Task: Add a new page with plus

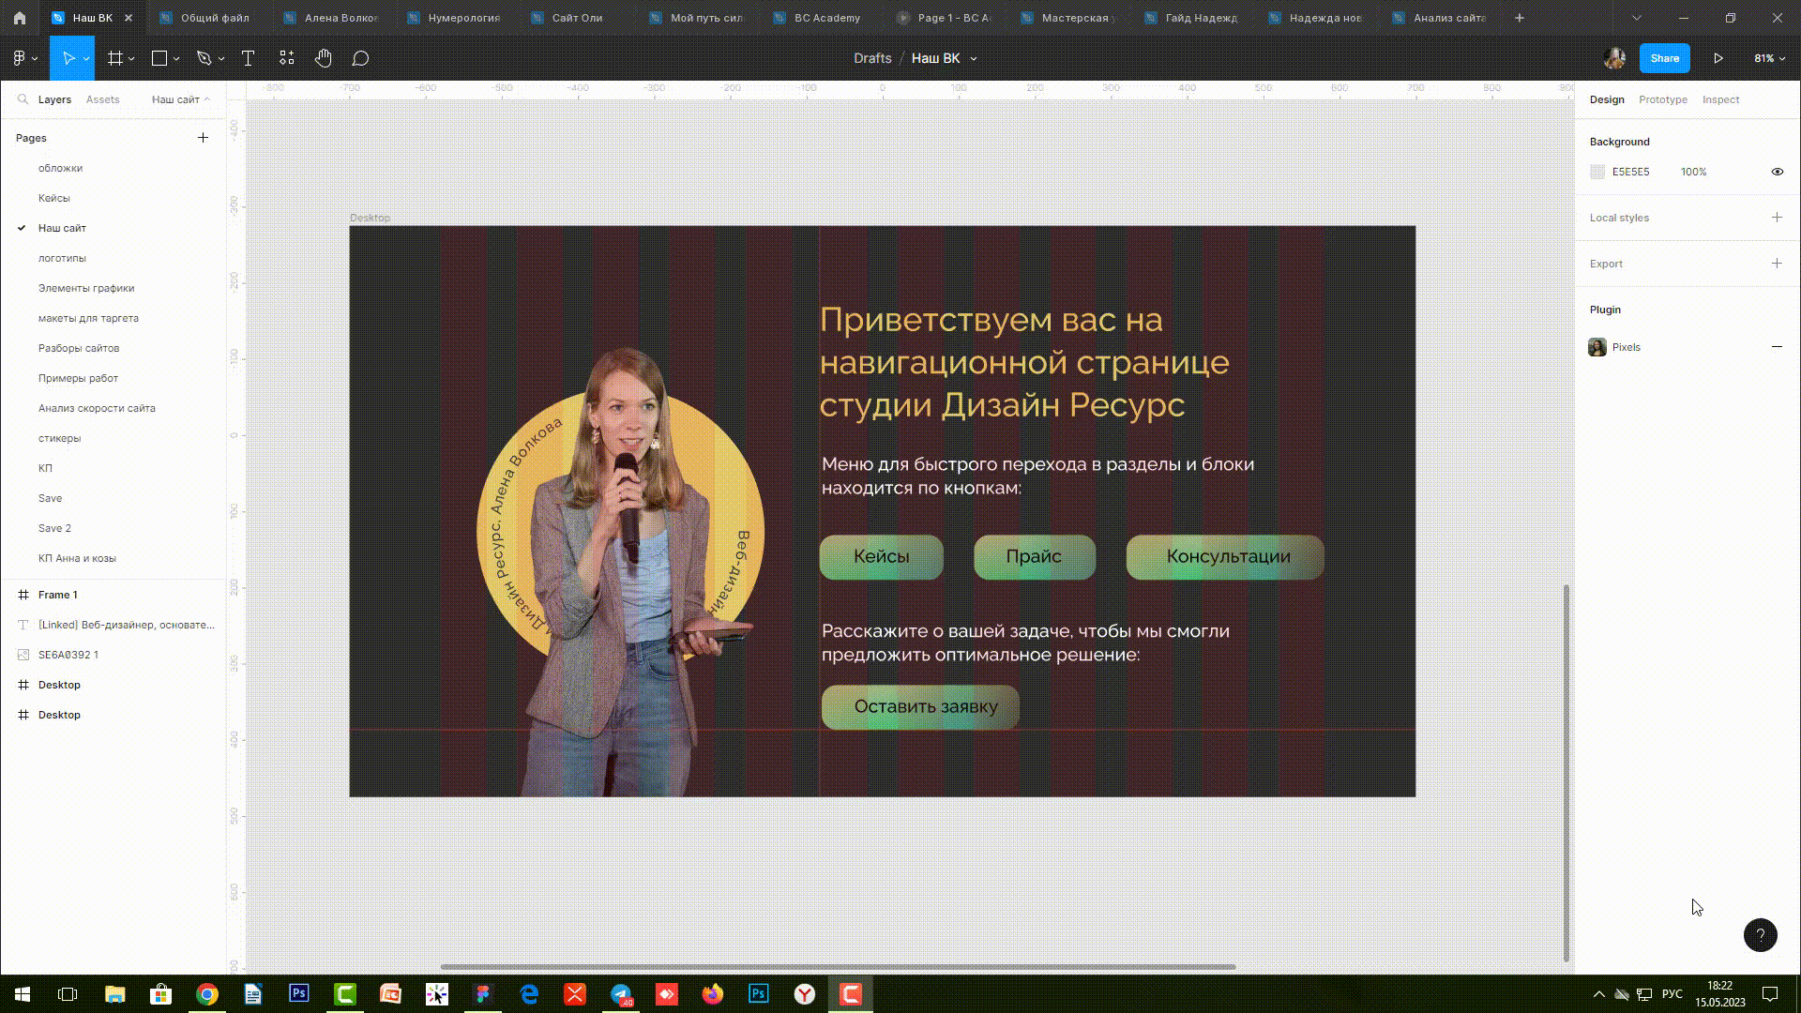Action: [x=203, y=138]
